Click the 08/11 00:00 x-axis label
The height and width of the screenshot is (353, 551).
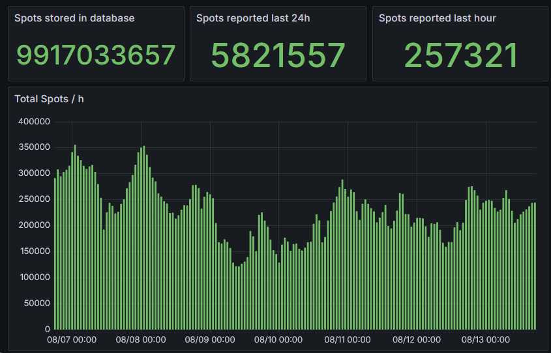[348, 340]
